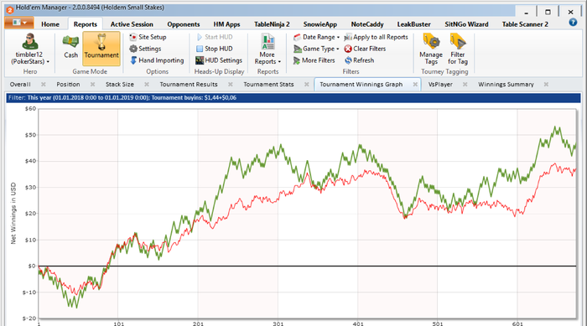This screenshot has width=587, height=326.
Task: Open the NoteCaddy tab
Action: (x=367, y=24)
